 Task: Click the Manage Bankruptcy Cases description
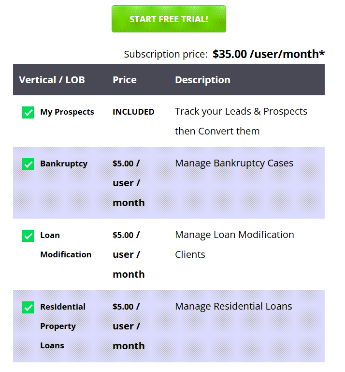pyautogui.click(x=234, y=163)
